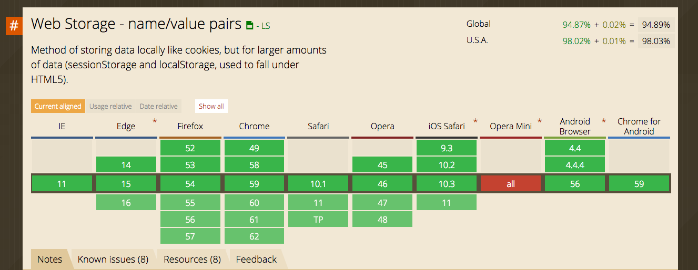This screenshot has height=270, width=698.
Task: Select the IE 11 support cell
Action: 62,184
